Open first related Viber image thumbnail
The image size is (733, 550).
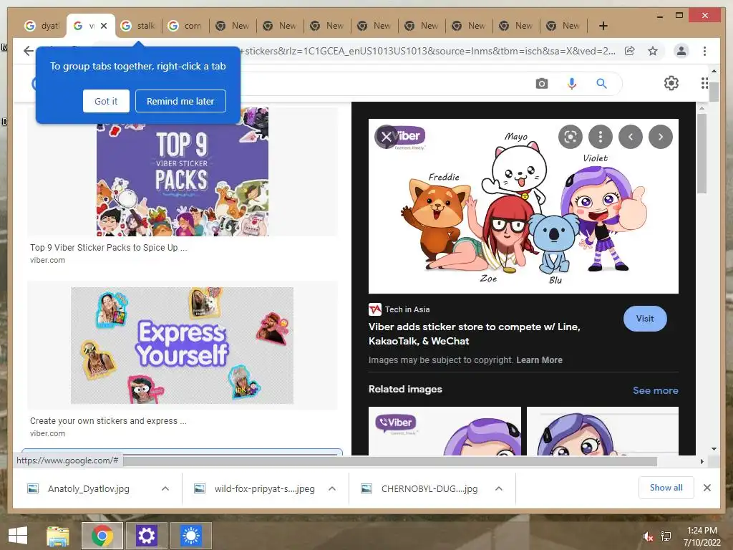coord(445,431)
